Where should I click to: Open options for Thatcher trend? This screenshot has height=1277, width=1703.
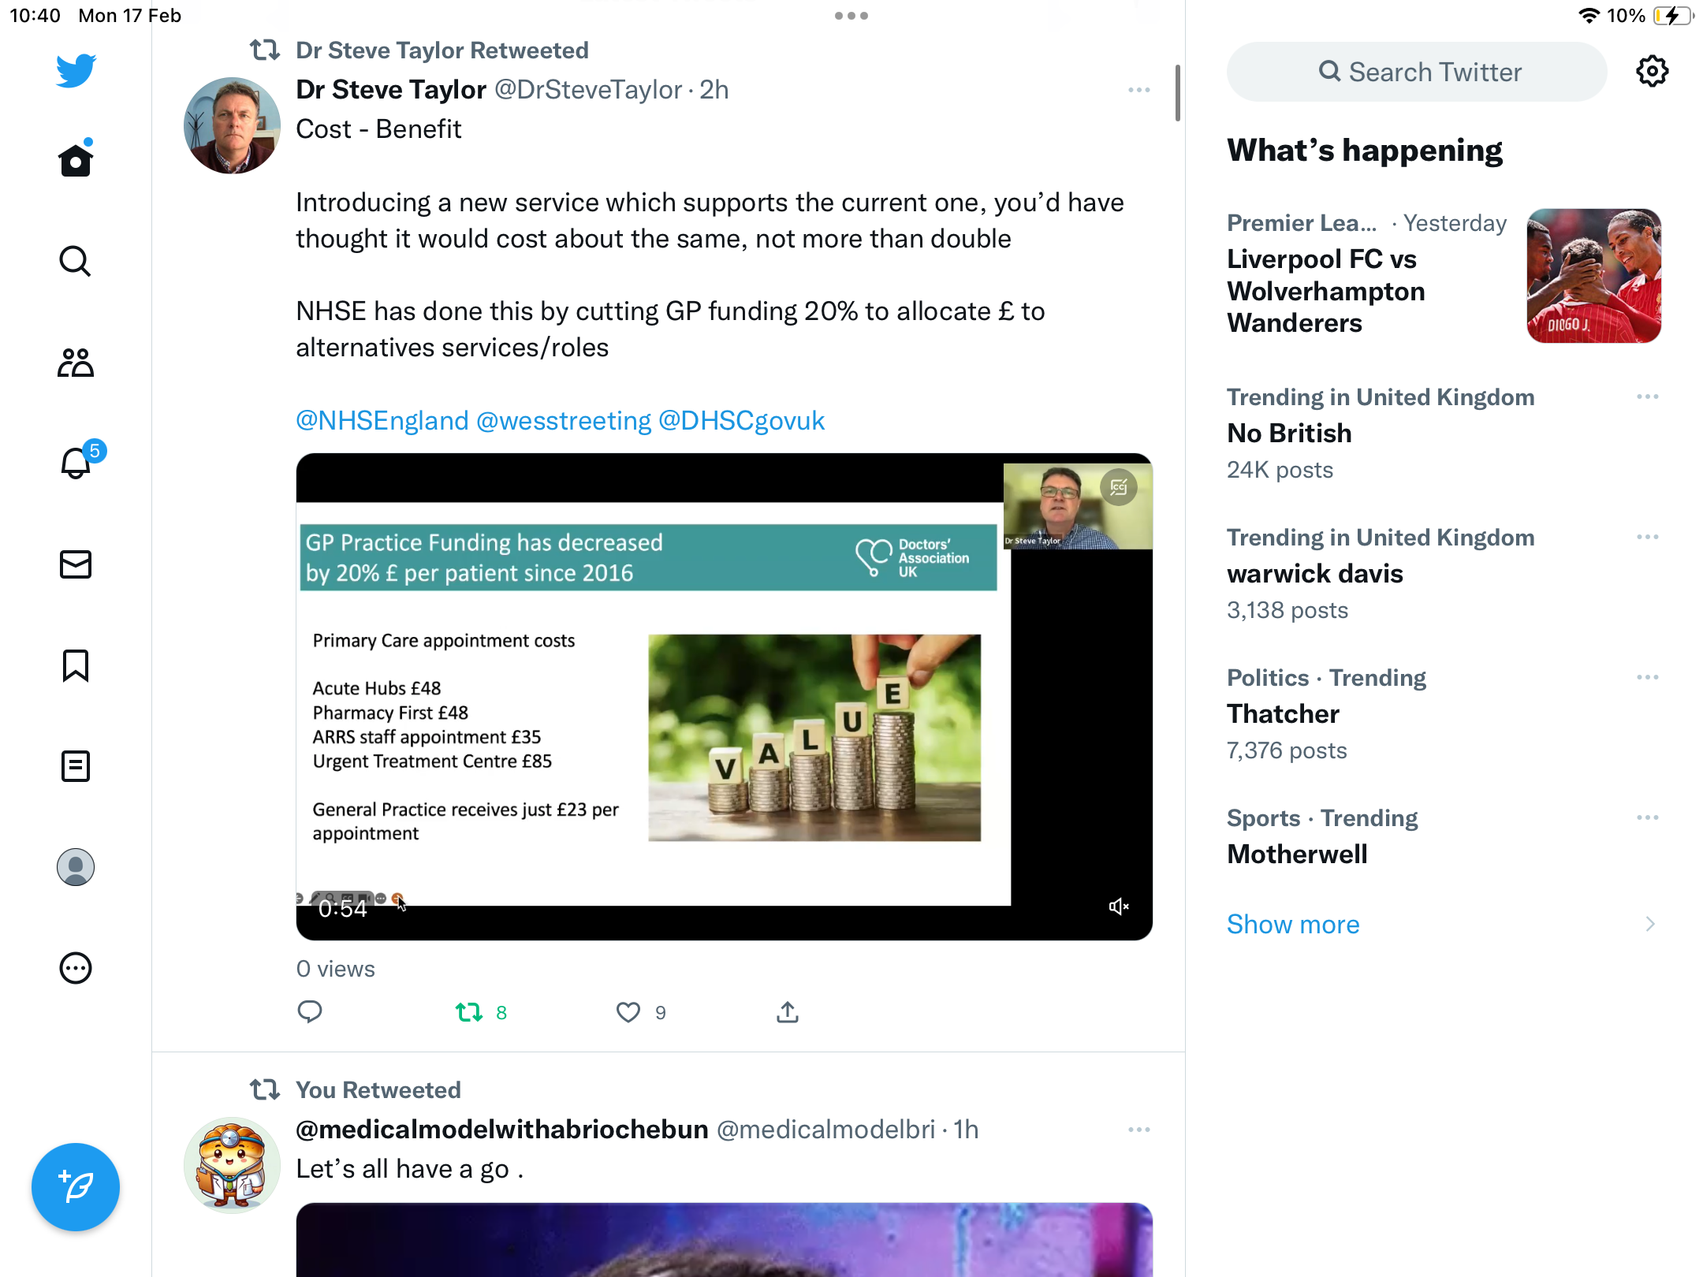[x=1648, y=677]
